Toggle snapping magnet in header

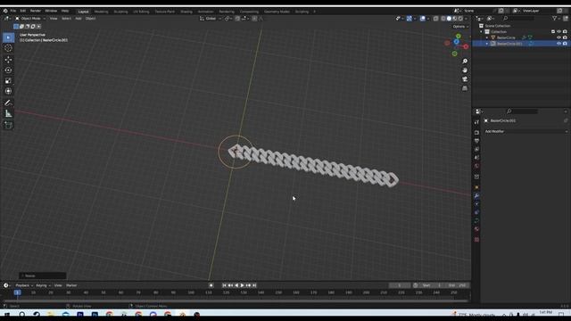point(237,19)
